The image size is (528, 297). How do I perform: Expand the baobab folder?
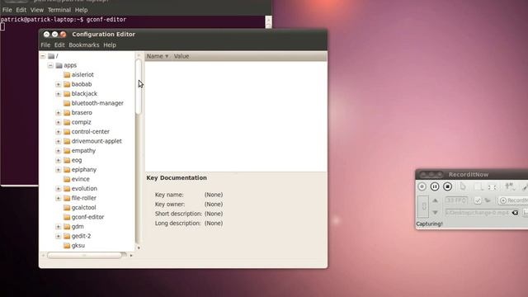[59, 84]
